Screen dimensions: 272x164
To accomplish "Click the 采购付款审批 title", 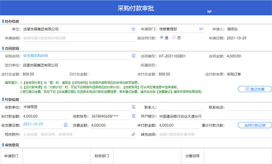I will coord(136,8).
